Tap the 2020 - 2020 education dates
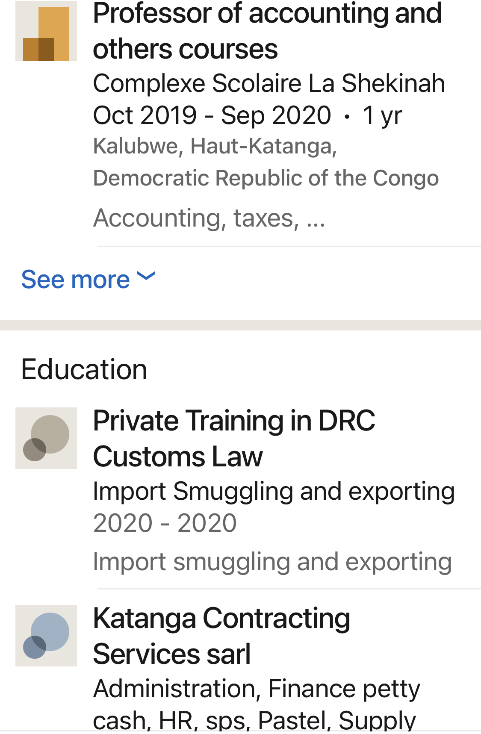This screenshot has height=734, width=481. (165, 523)
